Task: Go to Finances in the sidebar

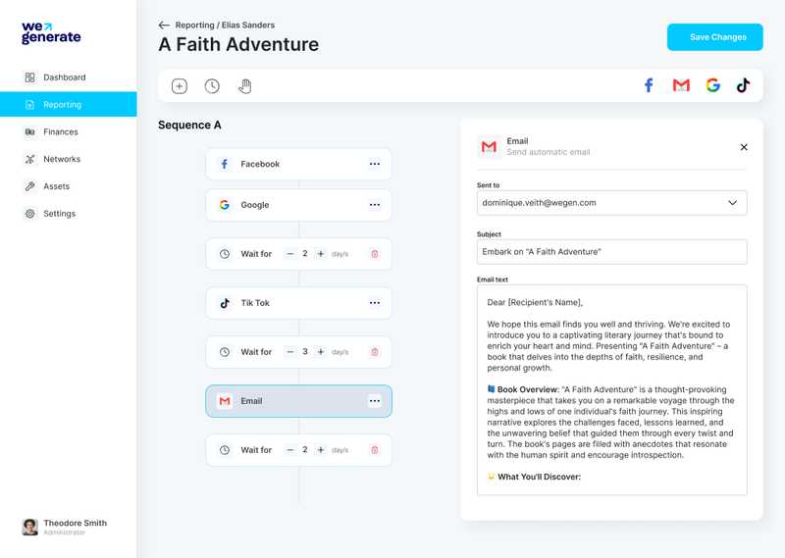Action: coord(60,131)
